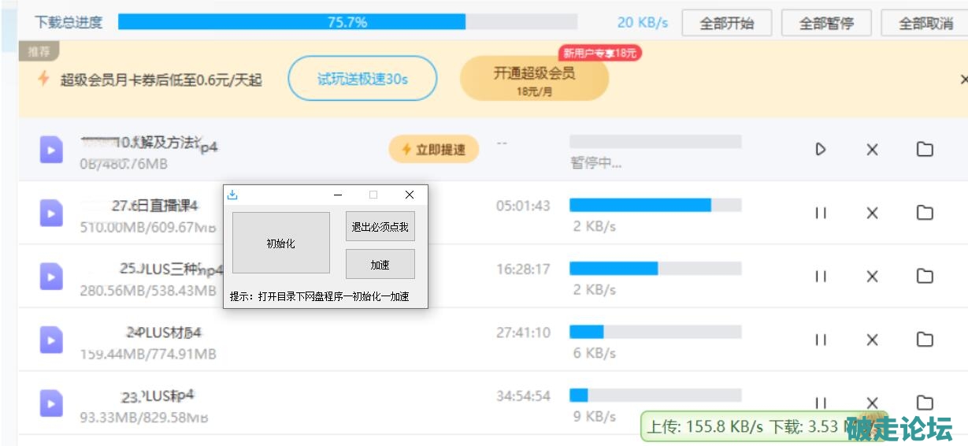Click the 下载总进度 overall progress bar

tap(347, 22)
